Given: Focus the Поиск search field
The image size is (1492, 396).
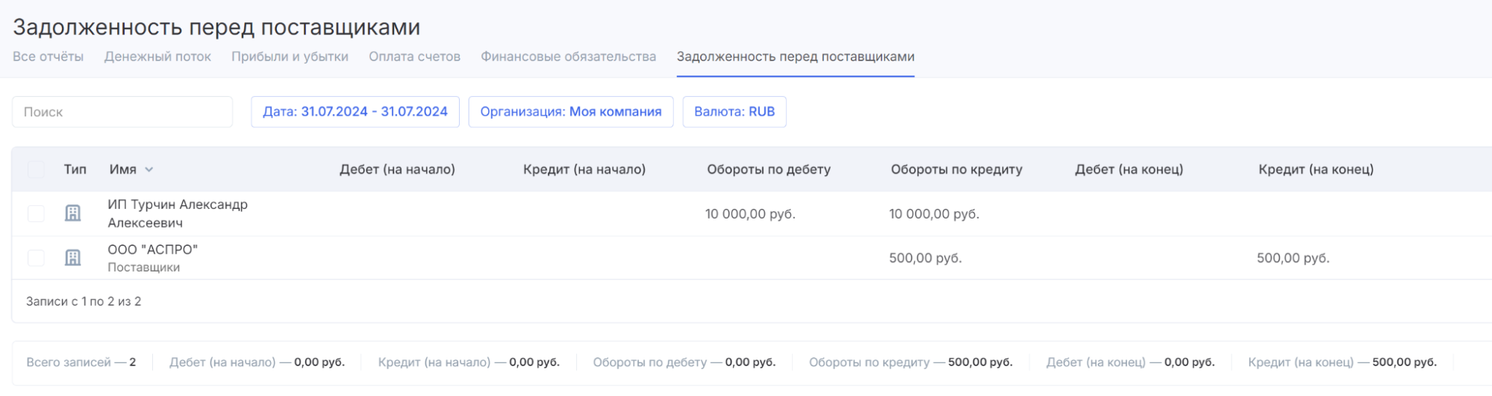Looking at the screenshot, I should (x=122, y=112).
